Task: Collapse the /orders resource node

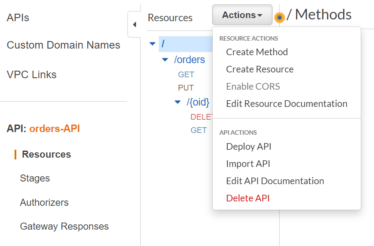Action: [x=165, y=60]
